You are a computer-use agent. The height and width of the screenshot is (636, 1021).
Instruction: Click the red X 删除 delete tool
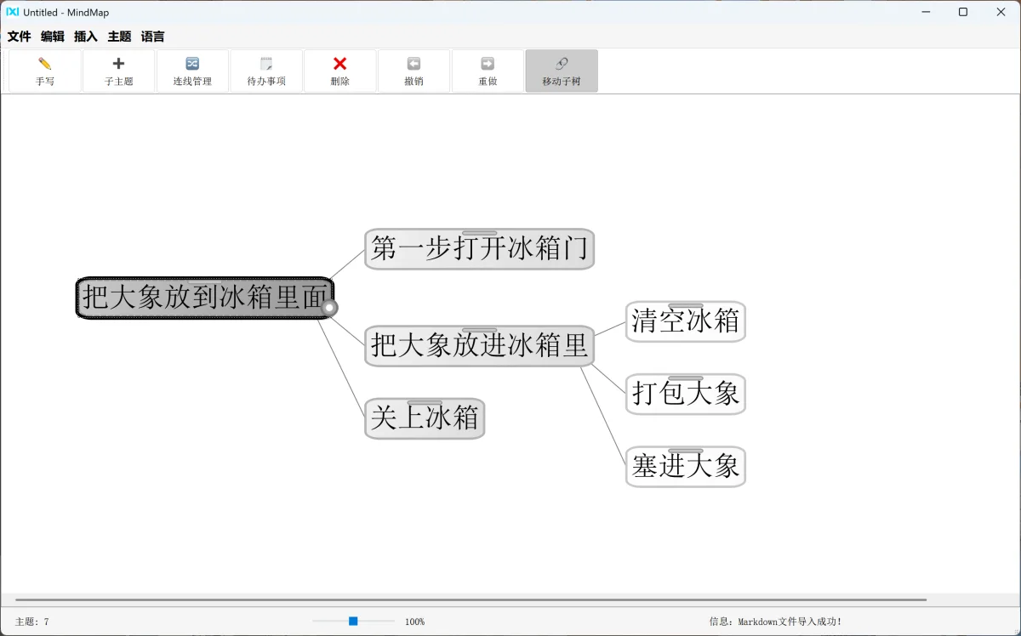tap(340, 71)
